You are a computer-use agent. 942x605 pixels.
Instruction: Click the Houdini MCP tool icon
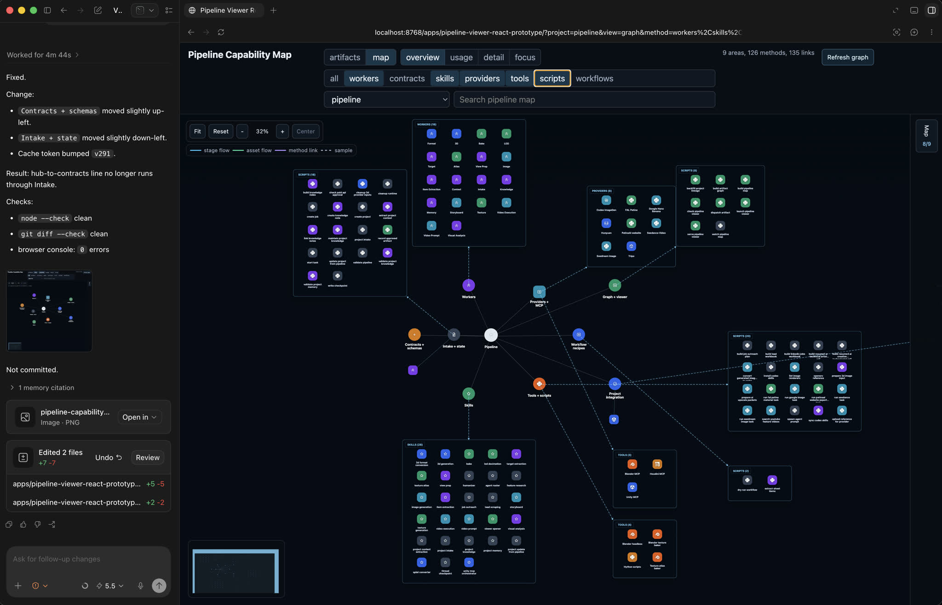657,464
